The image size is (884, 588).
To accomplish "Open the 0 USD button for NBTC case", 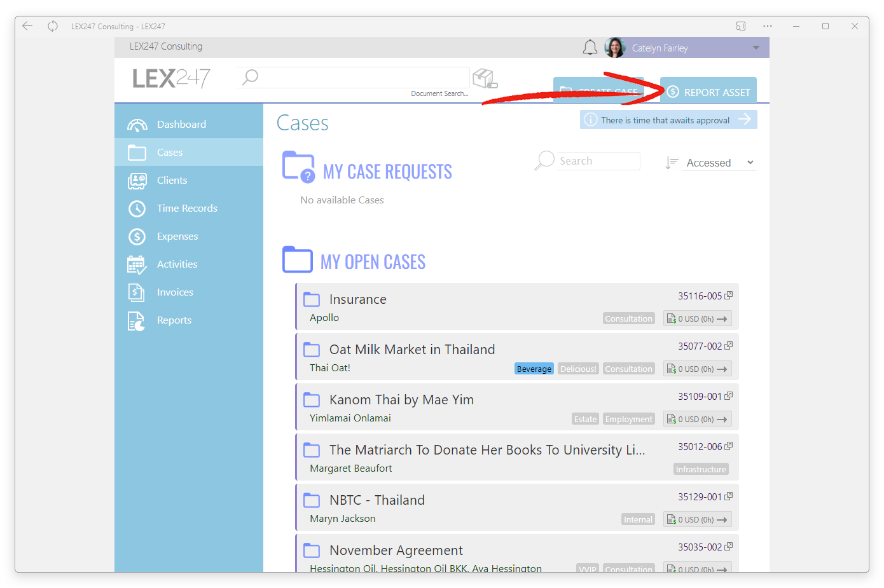I will [x=697, y=519].
